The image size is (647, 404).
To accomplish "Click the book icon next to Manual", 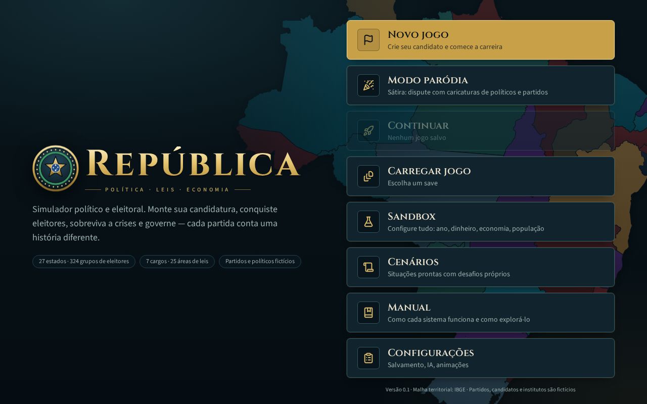I will pos(368,313).
